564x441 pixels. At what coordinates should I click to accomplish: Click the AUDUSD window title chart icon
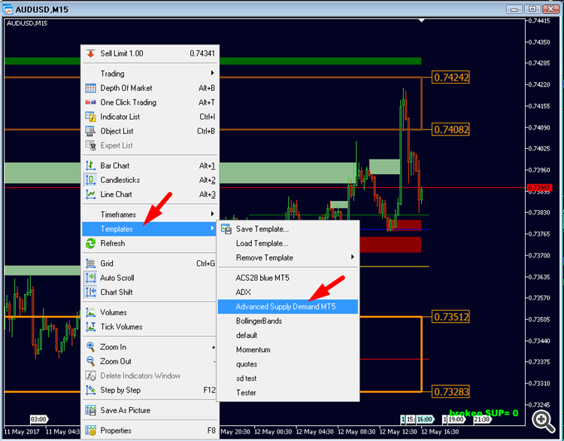pyautogui.click(x=8, y=9)
